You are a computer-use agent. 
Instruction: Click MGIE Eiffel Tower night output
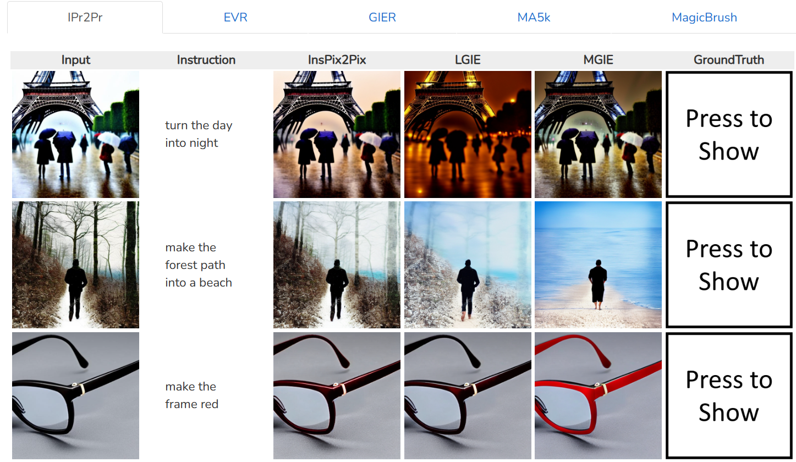598,134
